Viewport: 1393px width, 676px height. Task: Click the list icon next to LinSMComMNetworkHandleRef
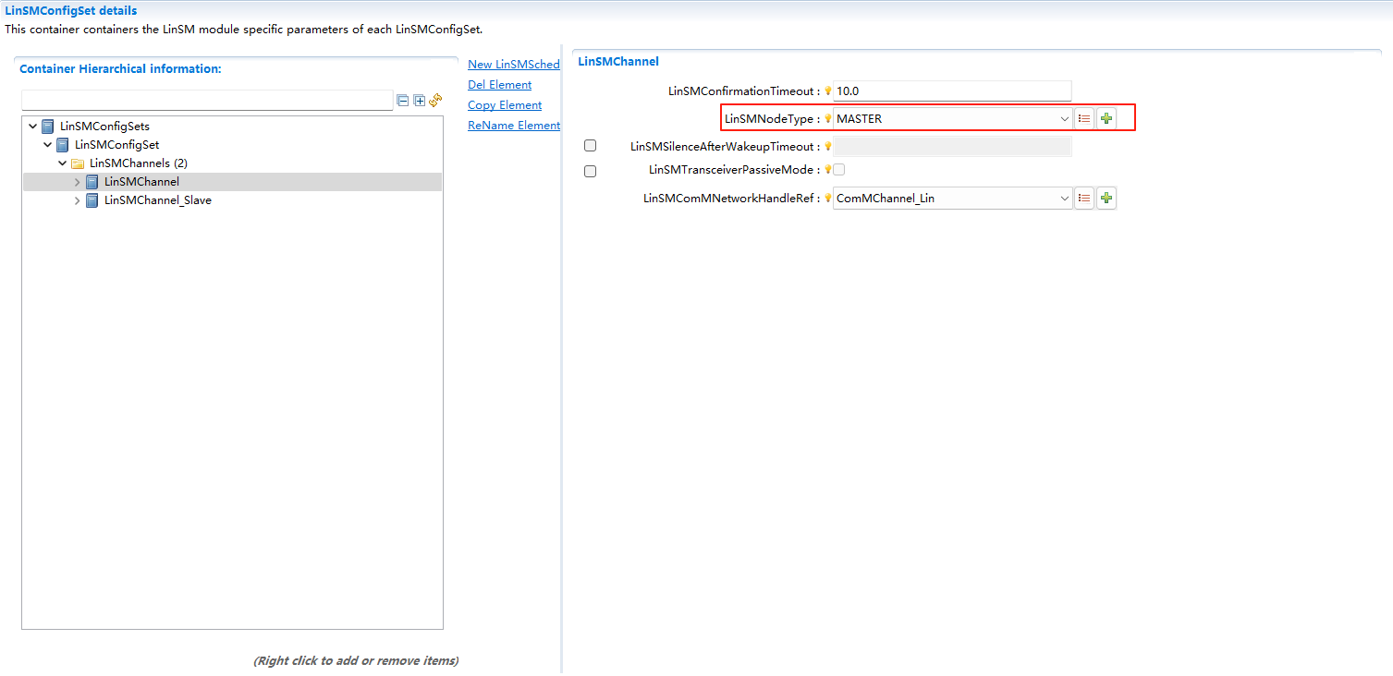coord(1084,198)
